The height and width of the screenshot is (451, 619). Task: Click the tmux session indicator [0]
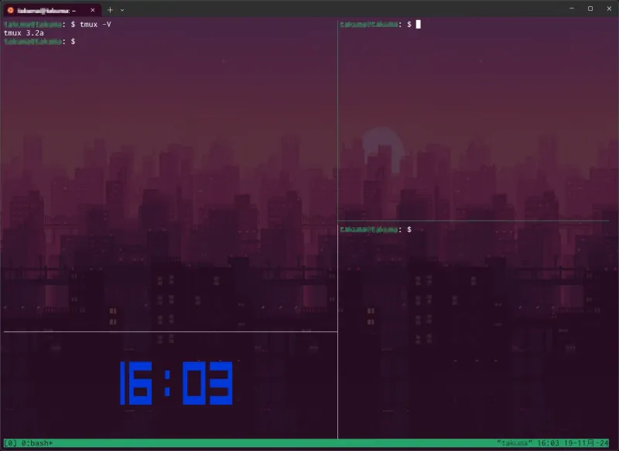tap(10, 443)
